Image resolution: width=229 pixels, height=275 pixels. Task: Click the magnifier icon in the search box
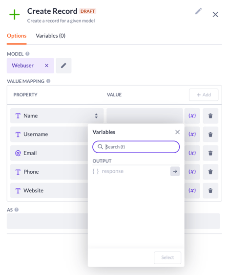(100, 147)
